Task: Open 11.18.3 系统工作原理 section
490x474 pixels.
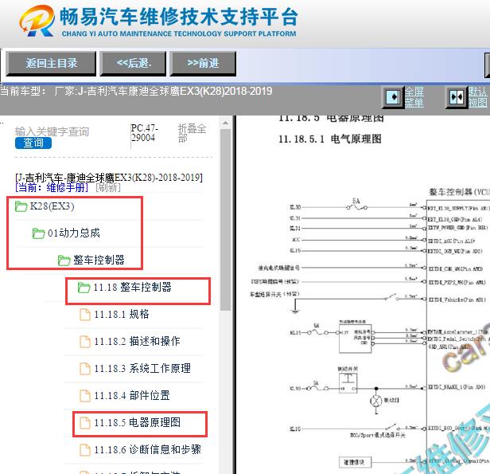Action: pos(142,369)
